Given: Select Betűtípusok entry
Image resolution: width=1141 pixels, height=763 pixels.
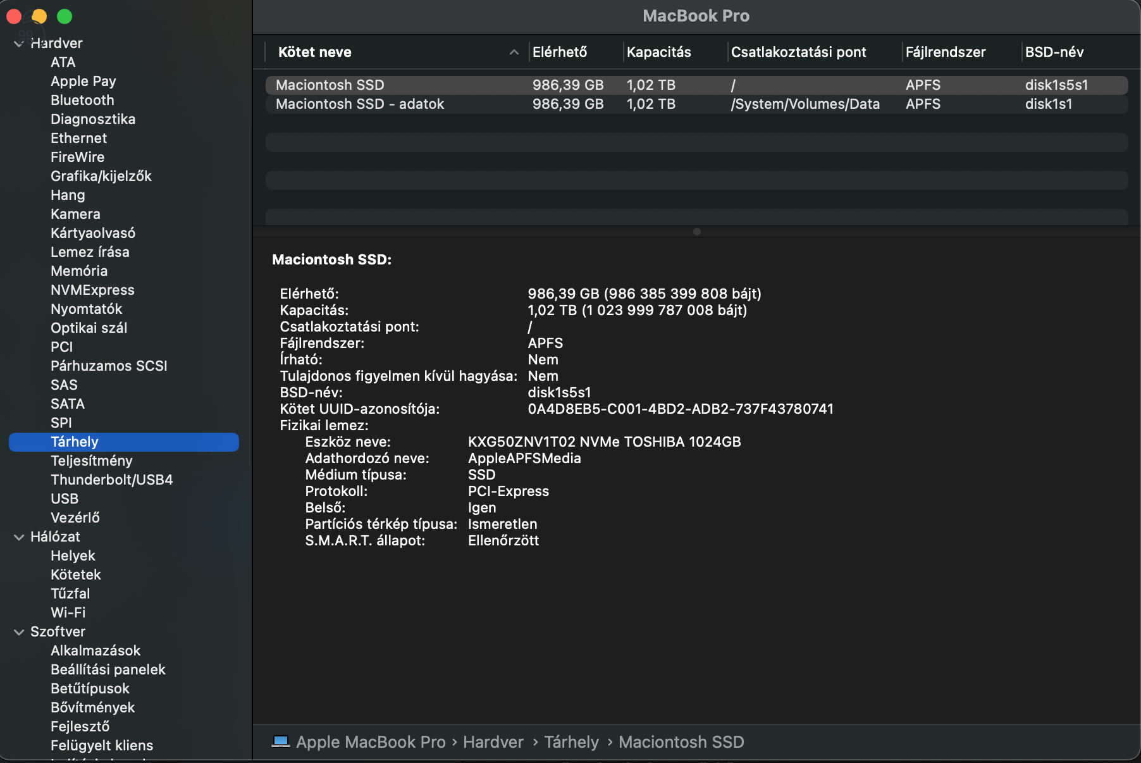Looking at the screenshot, I should coord(90,688).
